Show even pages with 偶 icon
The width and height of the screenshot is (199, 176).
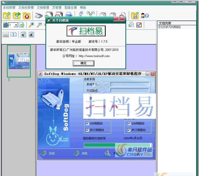pyautogui.click(x=31, y=35)
